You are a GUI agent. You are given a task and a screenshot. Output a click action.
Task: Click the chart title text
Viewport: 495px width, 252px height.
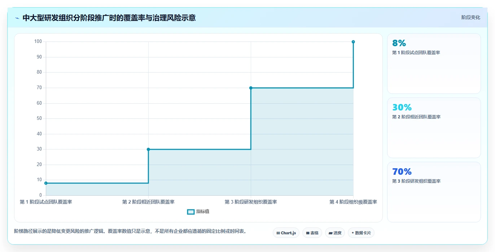tap(109, 18)
